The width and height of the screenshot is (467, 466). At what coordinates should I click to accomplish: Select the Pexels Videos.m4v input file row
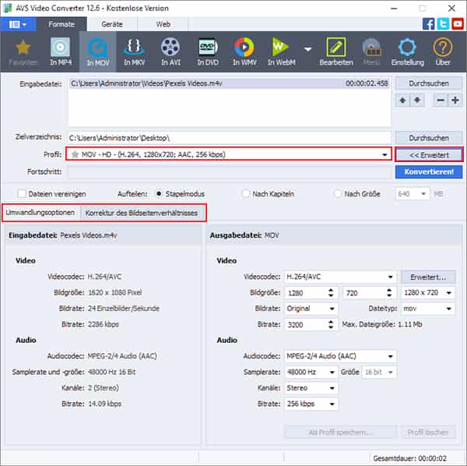click(x=230, y=83)
